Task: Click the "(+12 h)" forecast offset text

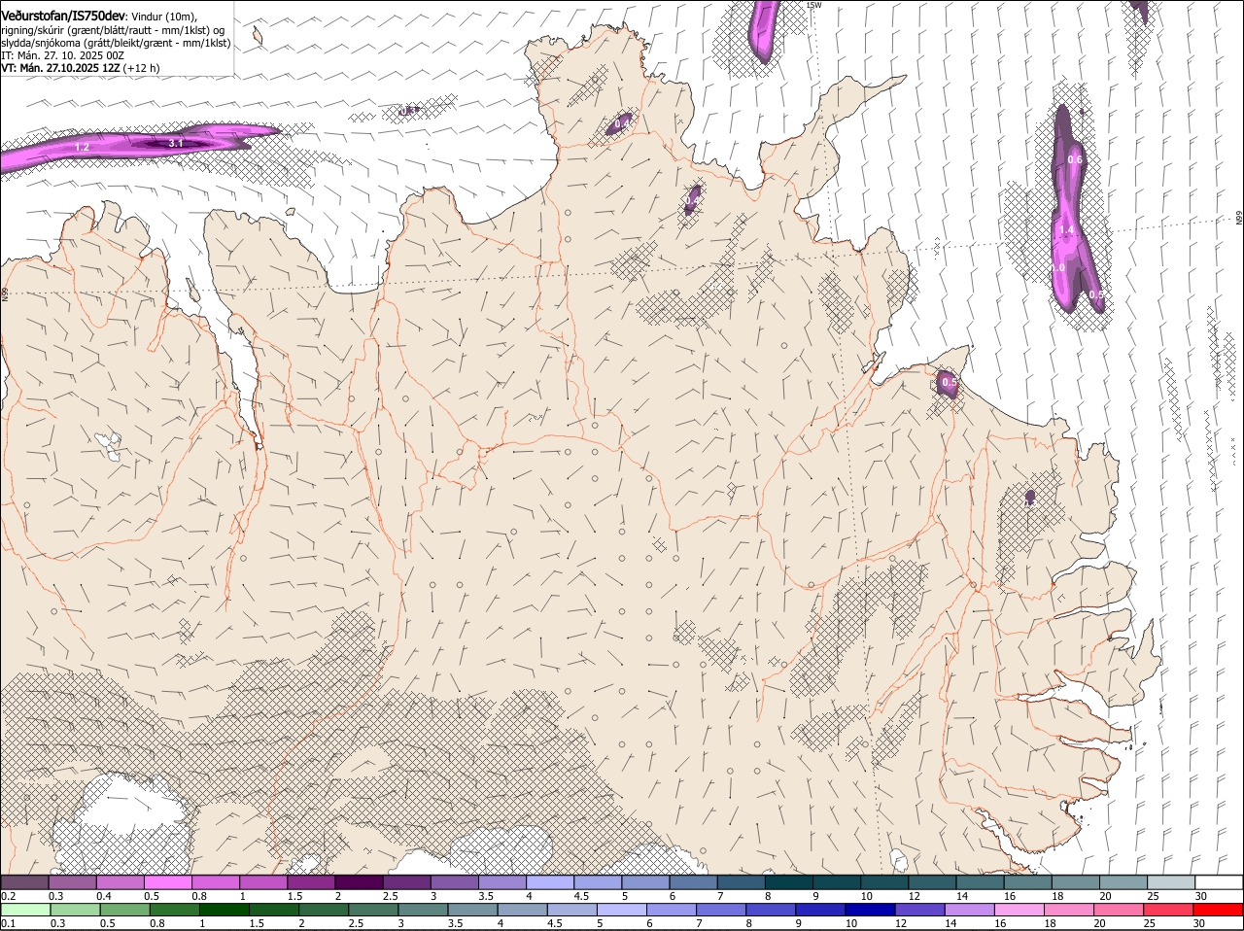Action: 142,68
